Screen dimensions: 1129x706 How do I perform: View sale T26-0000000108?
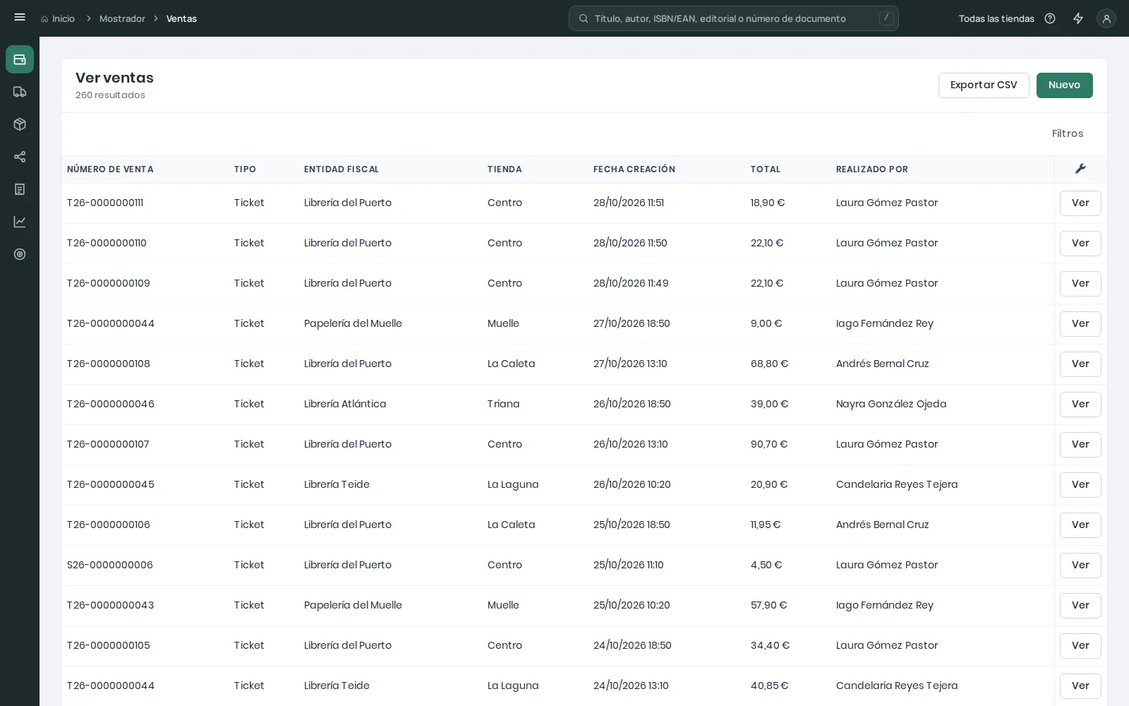(1080, 364)
